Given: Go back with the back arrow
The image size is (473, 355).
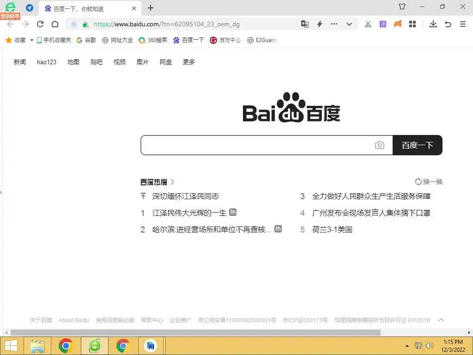Looking at the screenshot, I should (10, 24).
